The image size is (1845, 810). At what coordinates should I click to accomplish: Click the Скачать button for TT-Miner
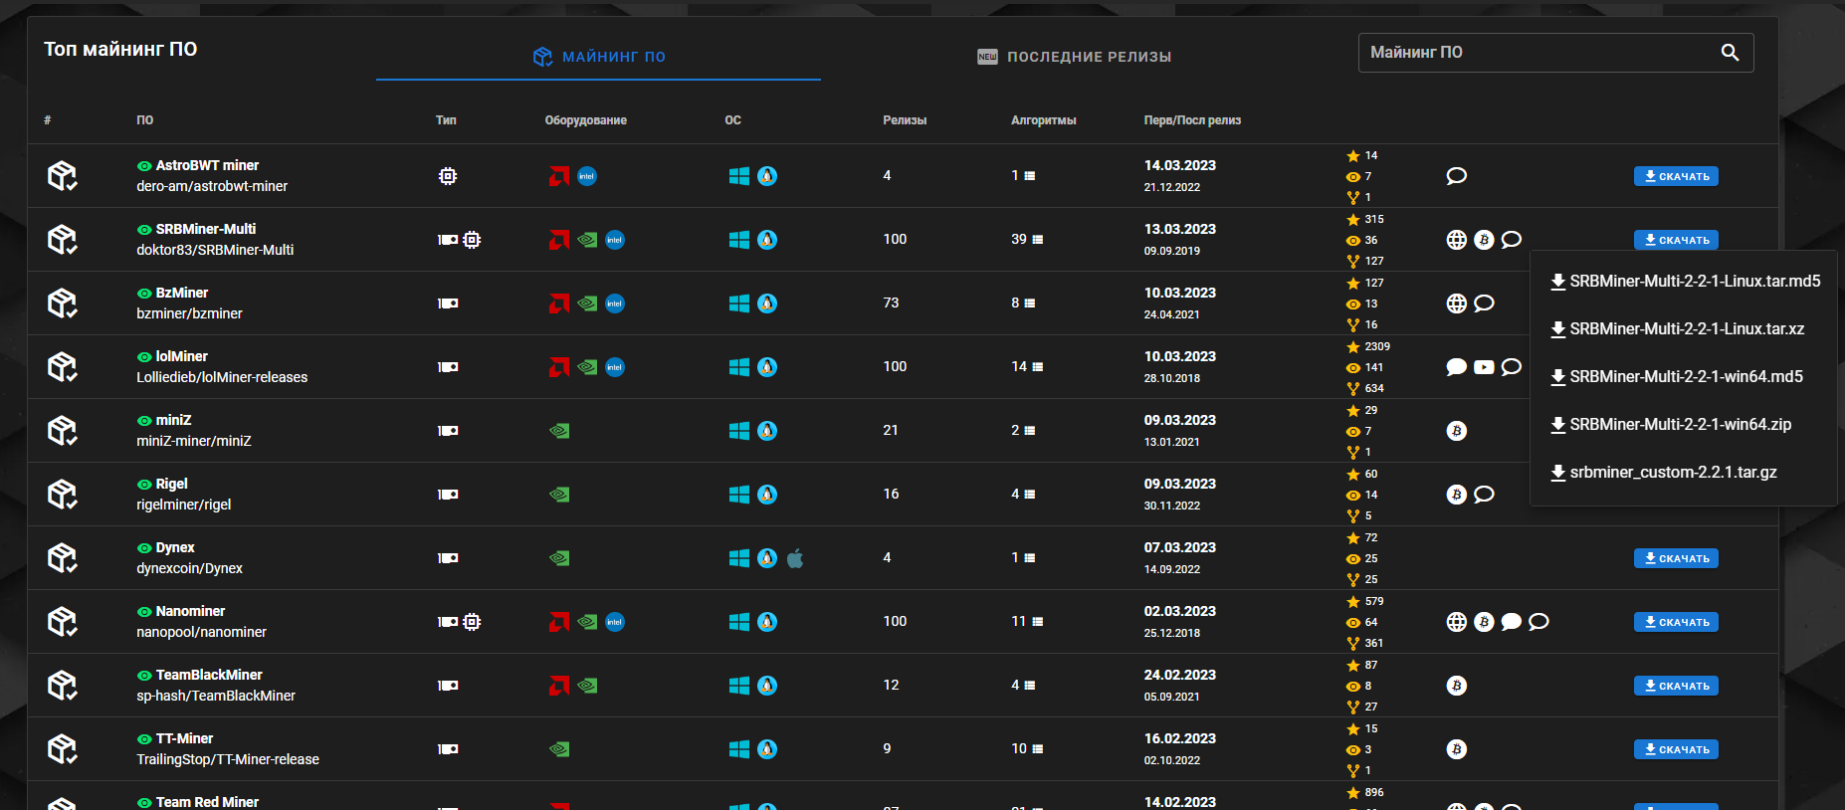coord(1676,749)
